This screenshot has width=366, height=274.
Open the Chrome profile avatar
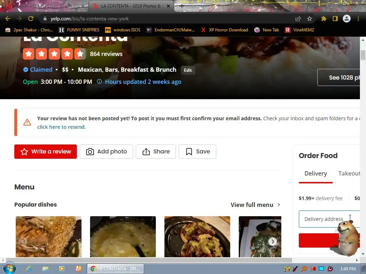click(x=347, y=19)
